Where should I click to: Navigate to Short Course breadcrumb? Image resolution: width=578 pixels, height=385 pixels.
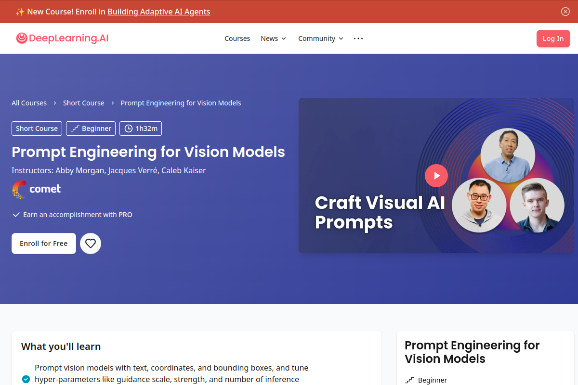84,103
